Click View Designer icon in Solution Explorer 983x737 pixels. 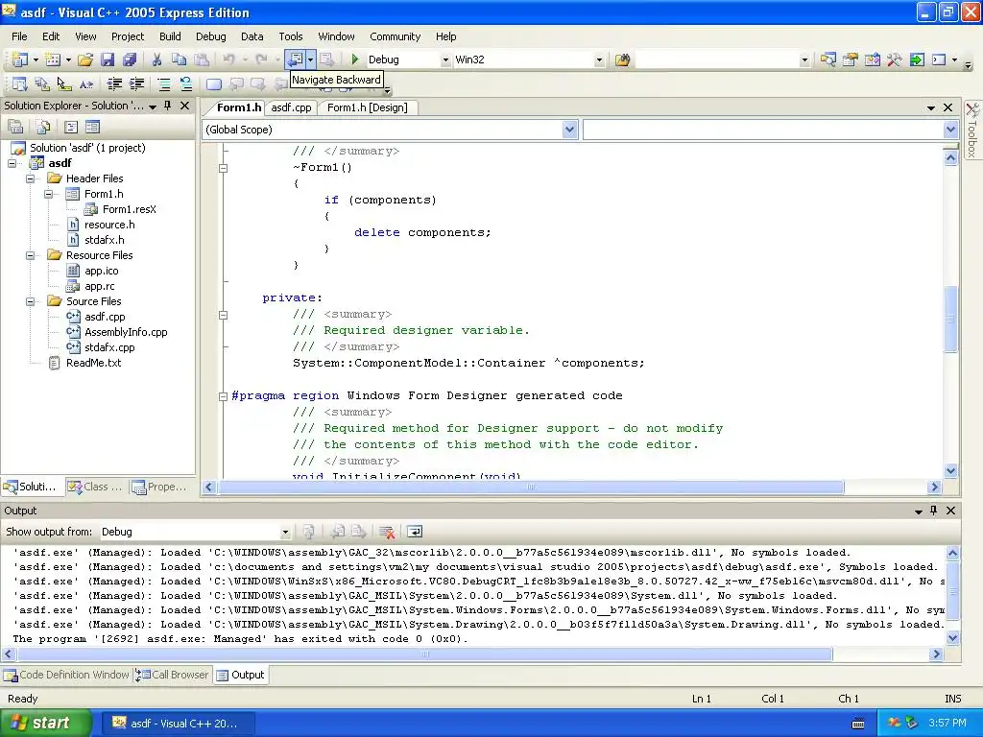(x=93, y=128)
